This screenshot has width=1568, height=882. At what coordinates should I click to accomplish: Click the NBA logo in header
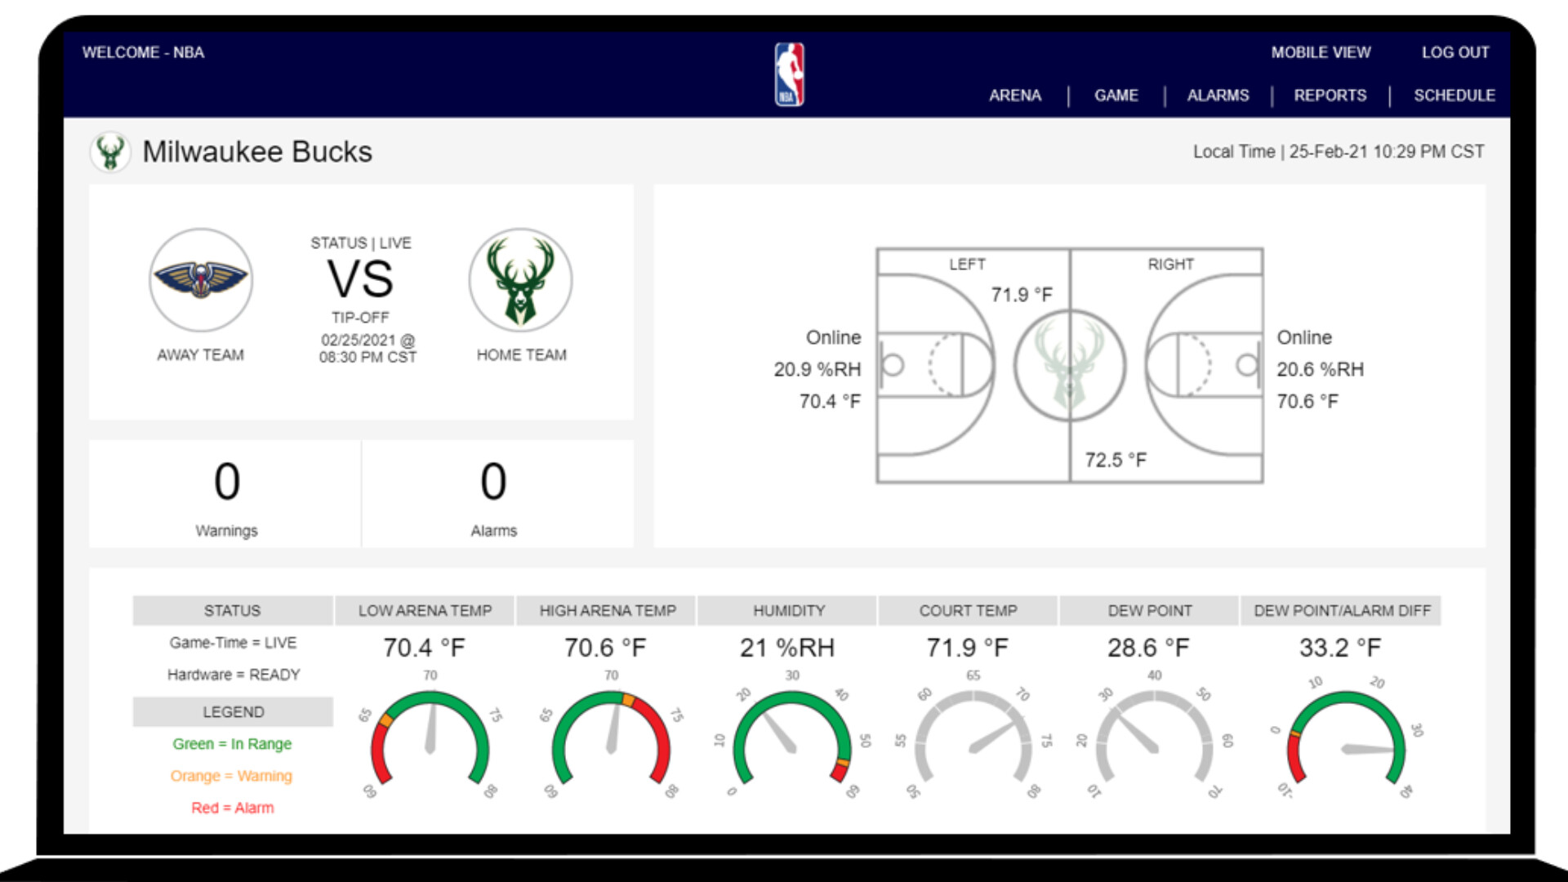[x=789, y=74]
